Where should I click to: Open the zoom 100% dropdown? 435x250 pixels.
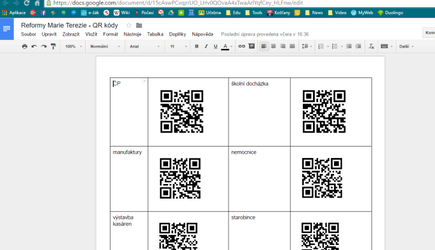click(x=73, y=46)
